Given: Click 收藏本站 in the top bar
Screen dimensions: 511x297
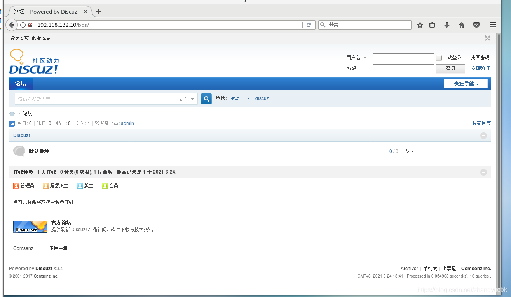Looking at the screenshot, I should click(x=41, y=38).
